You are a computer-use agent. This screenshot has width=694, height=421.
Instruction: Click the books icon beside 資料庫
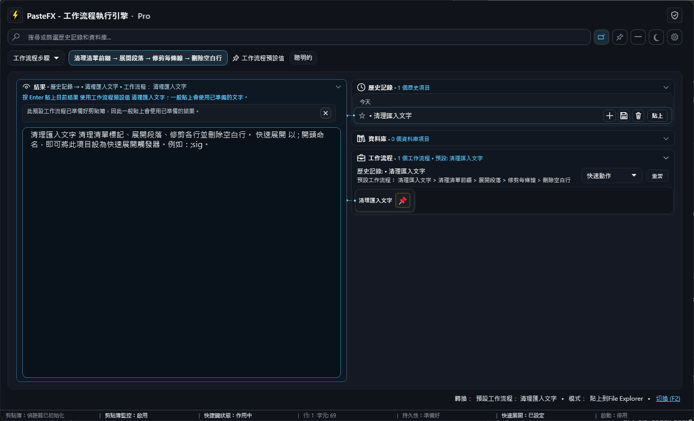pos(362,138)
